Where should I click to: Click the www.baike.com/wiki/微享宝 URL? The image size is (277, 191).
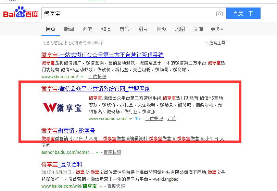click(x=69, y=186)
